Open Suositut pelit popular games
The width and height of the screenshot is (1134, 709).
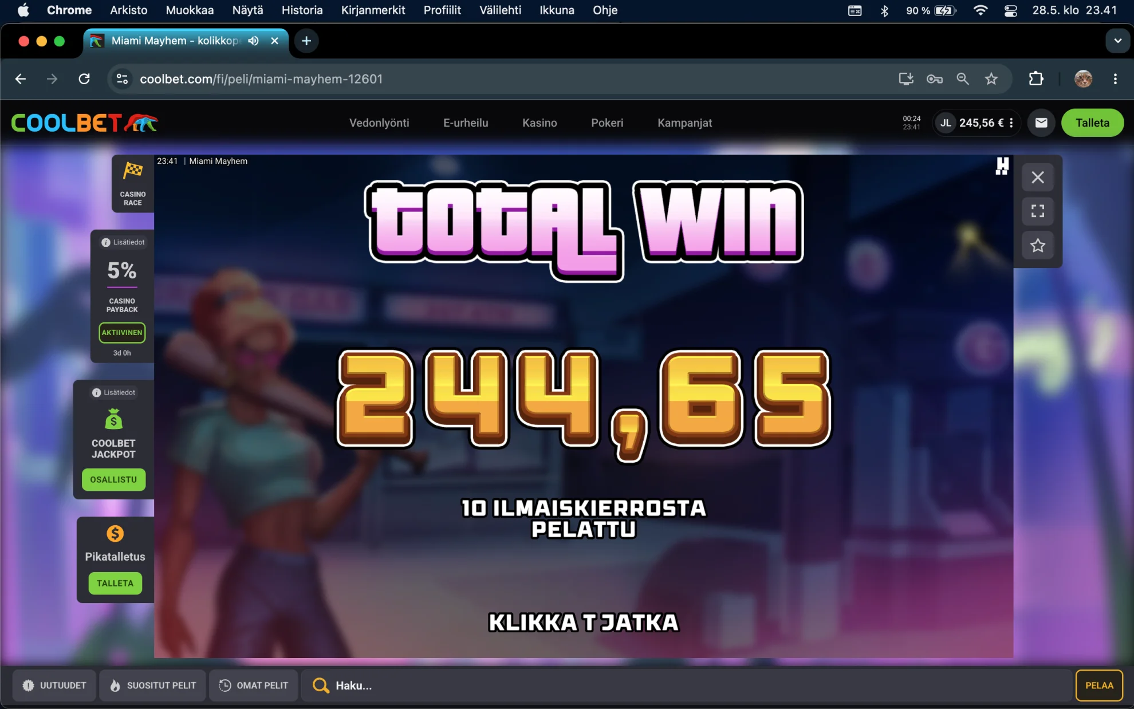click(153, 686)
